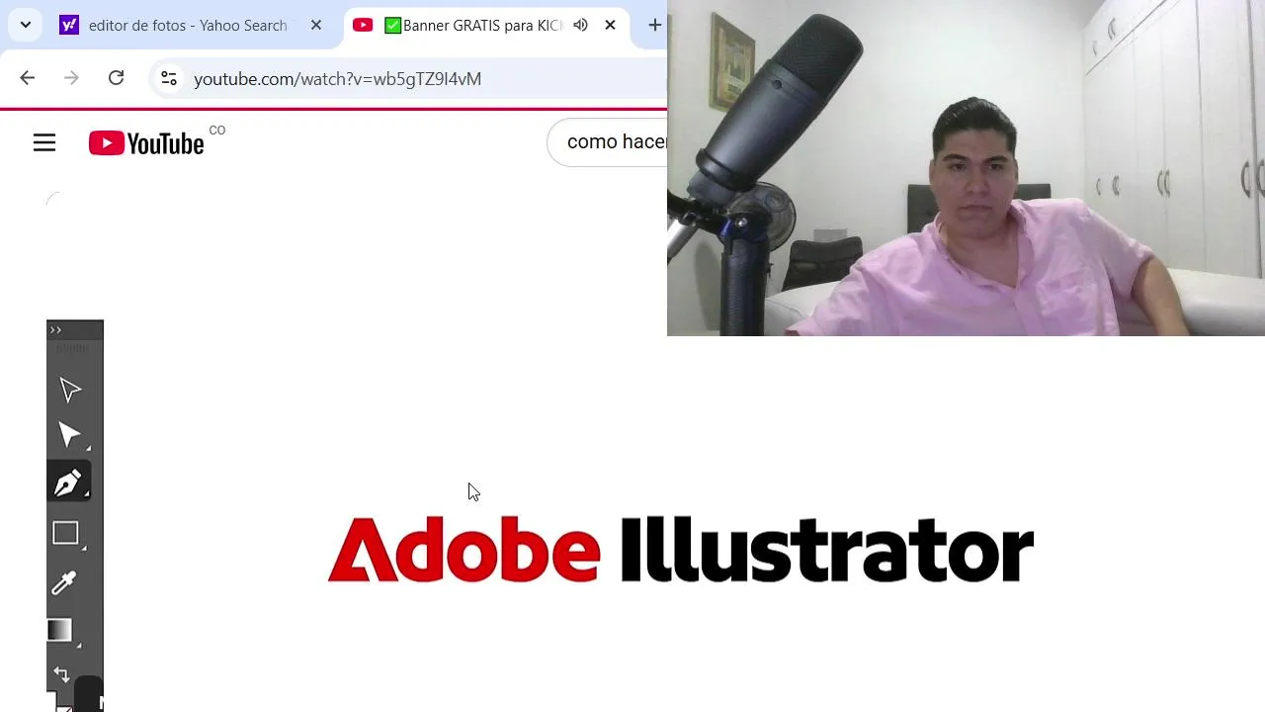This screenshot has width=1265, height=712.
Task: Mute the YouTube tab audio
Action: [x=580, y=25]
